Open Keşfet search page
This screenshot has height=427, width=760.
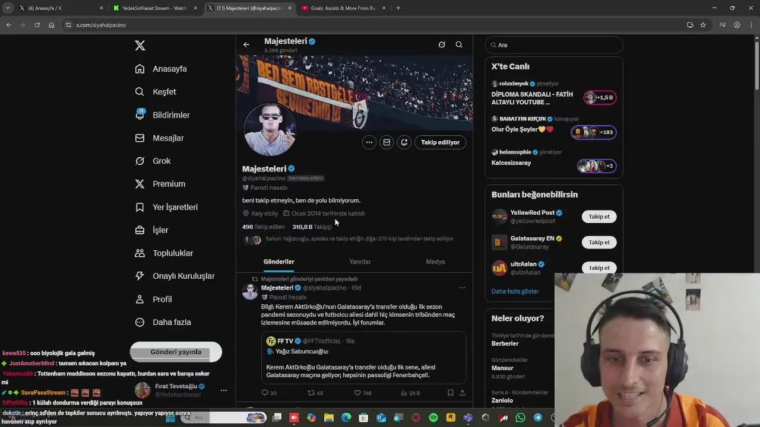pyautogui.click(x=156, y=92)
